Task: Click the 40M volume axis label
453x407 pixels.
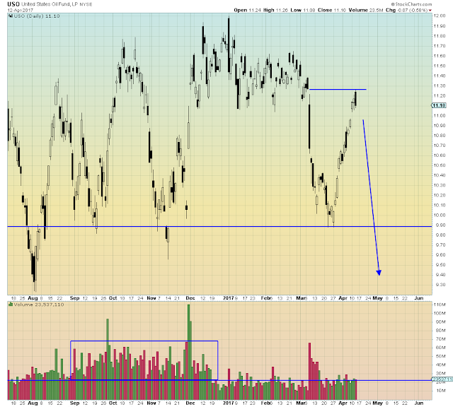Action: coord(440,365)
